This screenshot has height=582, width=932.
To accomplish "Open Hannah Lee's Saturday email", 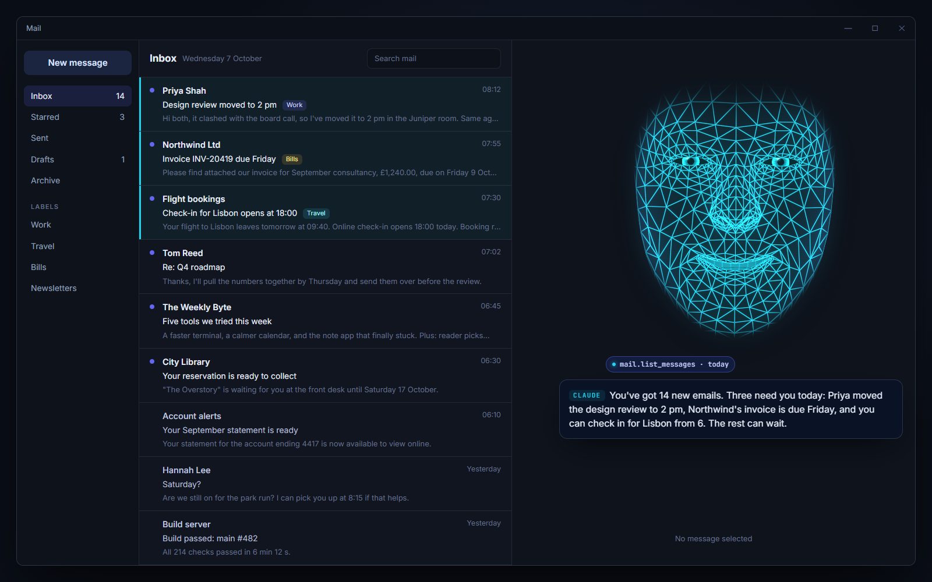I will coord(325,484).
